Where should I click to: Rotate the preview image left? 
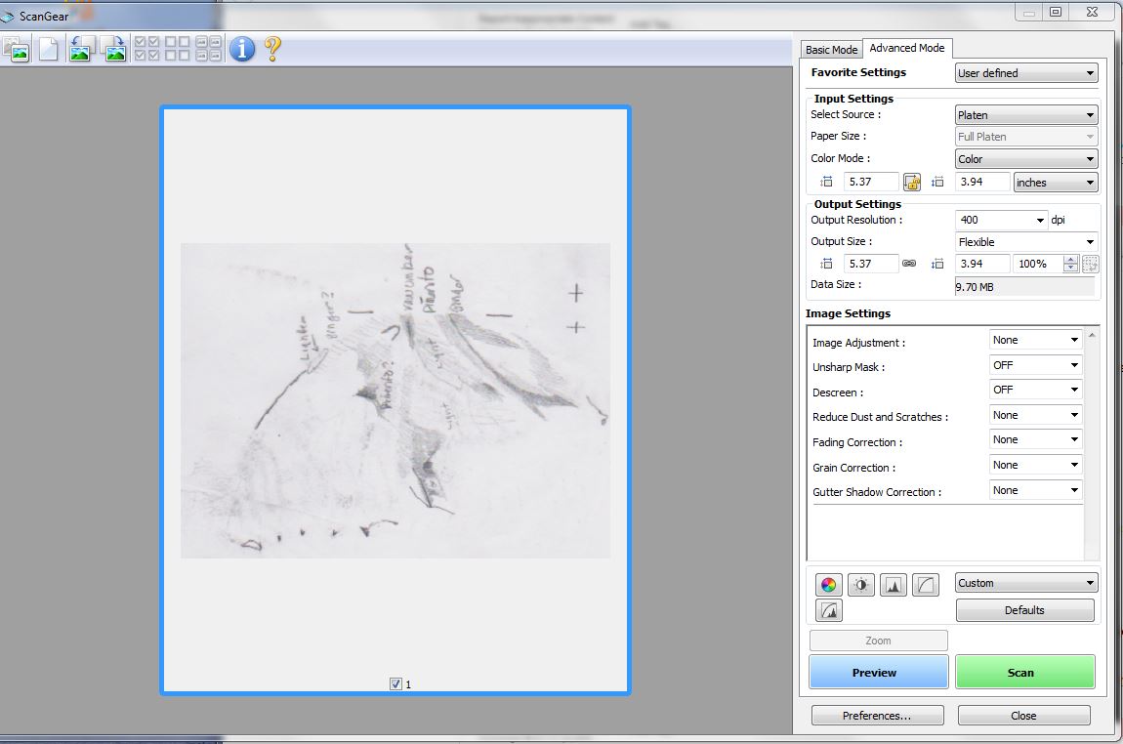82,48
